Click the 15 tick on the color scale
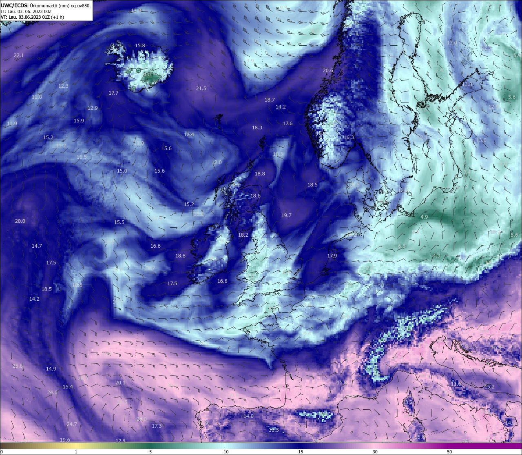The image size is (522, 455). (301, 452)
